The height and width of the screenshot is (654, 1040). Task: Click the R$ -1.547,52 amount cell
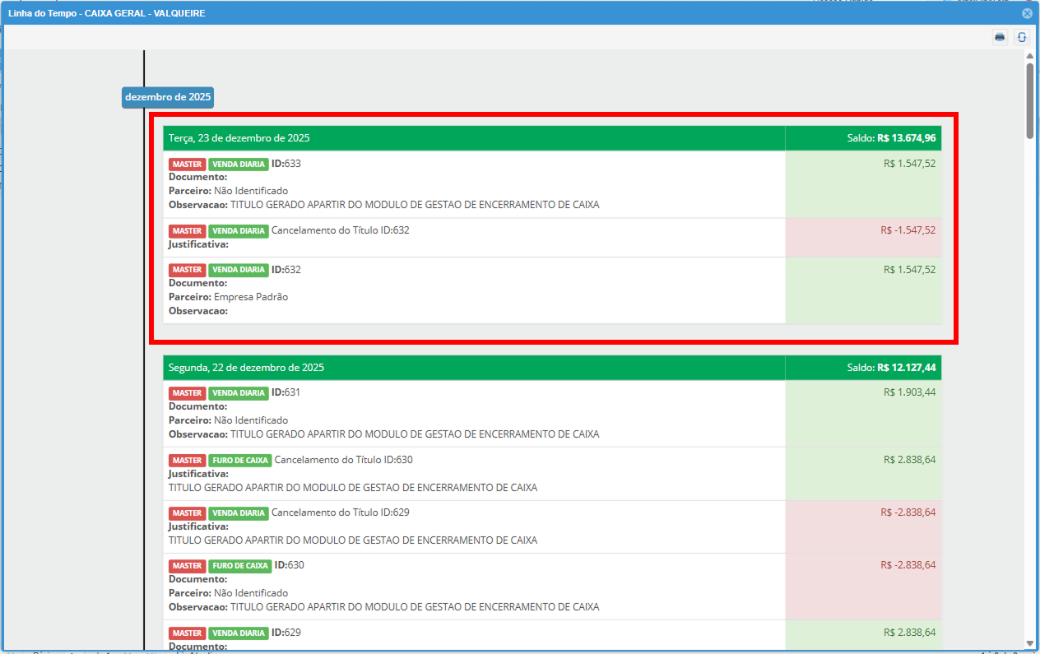908,230
